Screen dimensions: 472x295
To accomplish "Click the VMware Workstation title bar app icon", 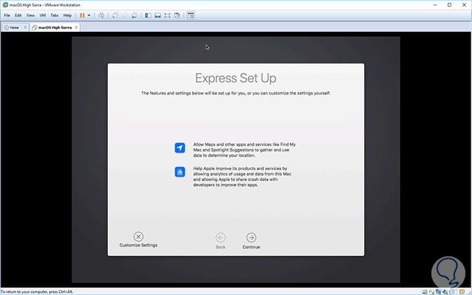I will point(5,5).
